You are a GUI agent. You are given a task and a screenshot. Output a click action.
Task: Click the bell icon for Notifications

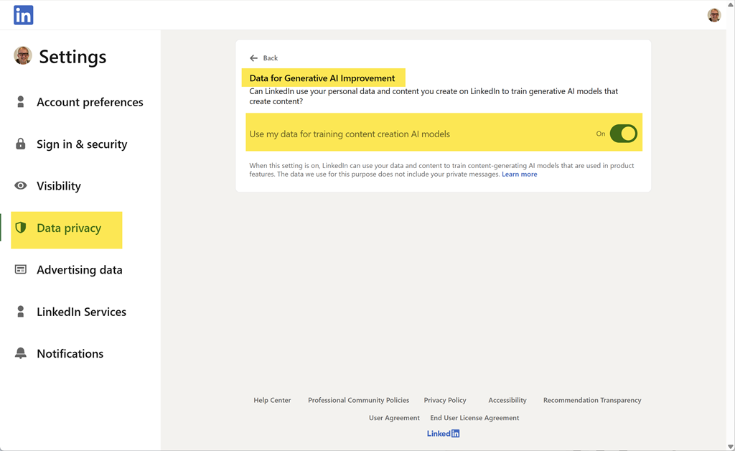[x=21, y=353]
